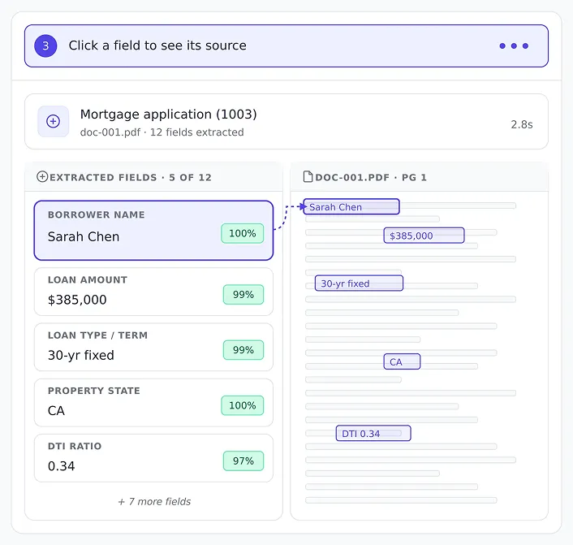Click the Extracted Fields · 5 of 12 header

point(131,177)
